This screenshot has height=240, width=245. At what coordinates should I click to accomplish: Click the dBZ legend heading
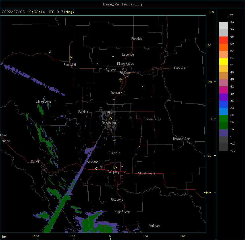[x=230, y=15]
